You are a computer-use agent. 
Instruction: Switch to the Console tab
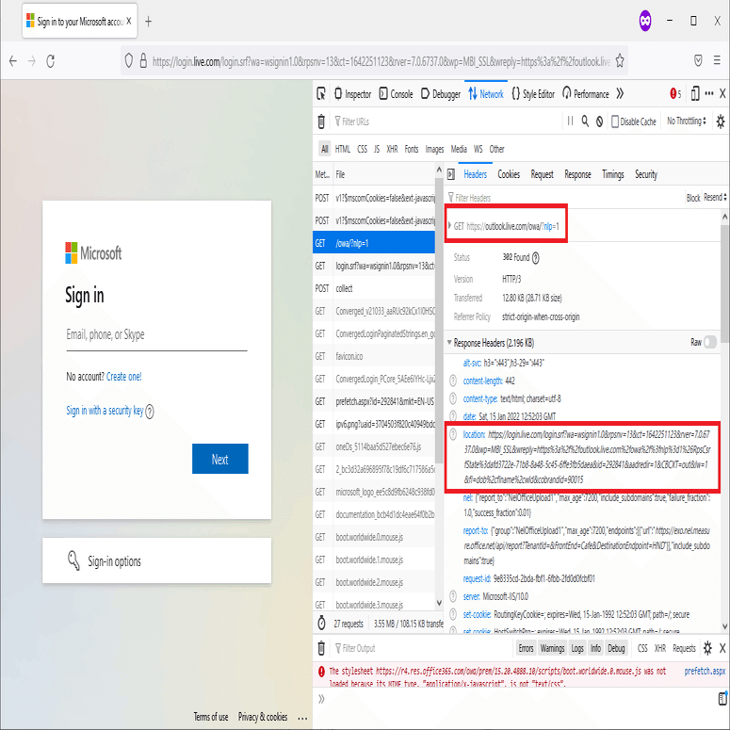[x=397, y=94]
